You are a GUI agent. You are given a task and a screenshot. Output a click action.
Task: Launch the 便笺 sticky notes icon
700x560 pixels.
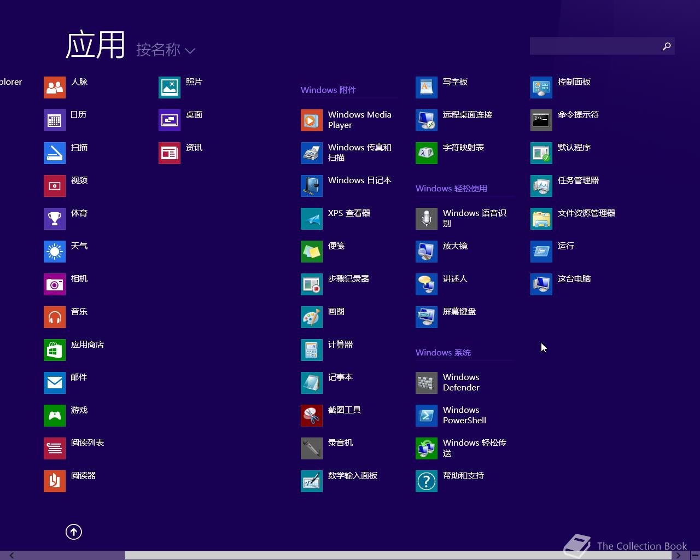point(312,252)
